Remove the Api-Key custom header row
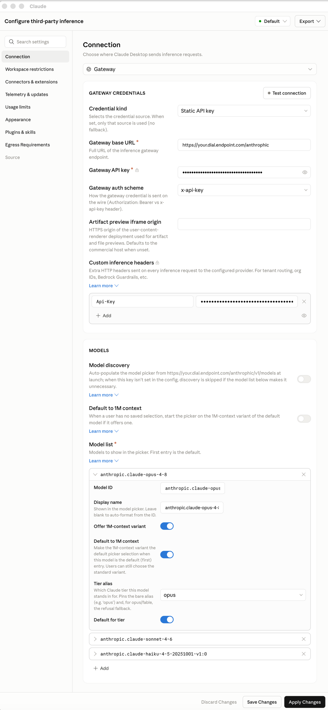 coord(304,301)
